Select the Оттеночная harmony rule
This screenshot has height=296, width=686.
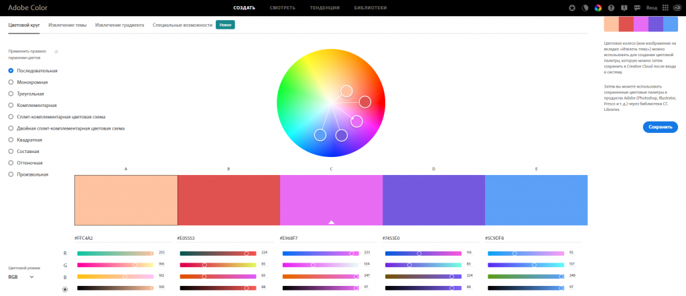pyautogui.click(x=25, y=163)
